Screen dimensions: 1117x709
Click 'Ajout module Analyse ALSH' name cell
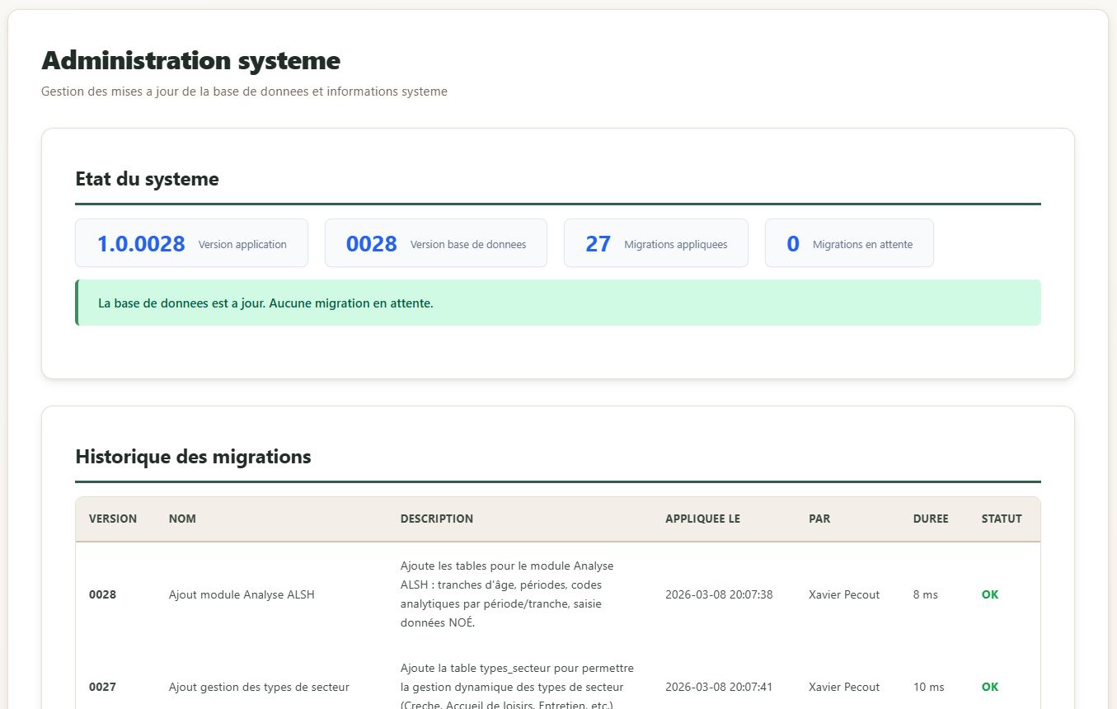coord(242,594)
